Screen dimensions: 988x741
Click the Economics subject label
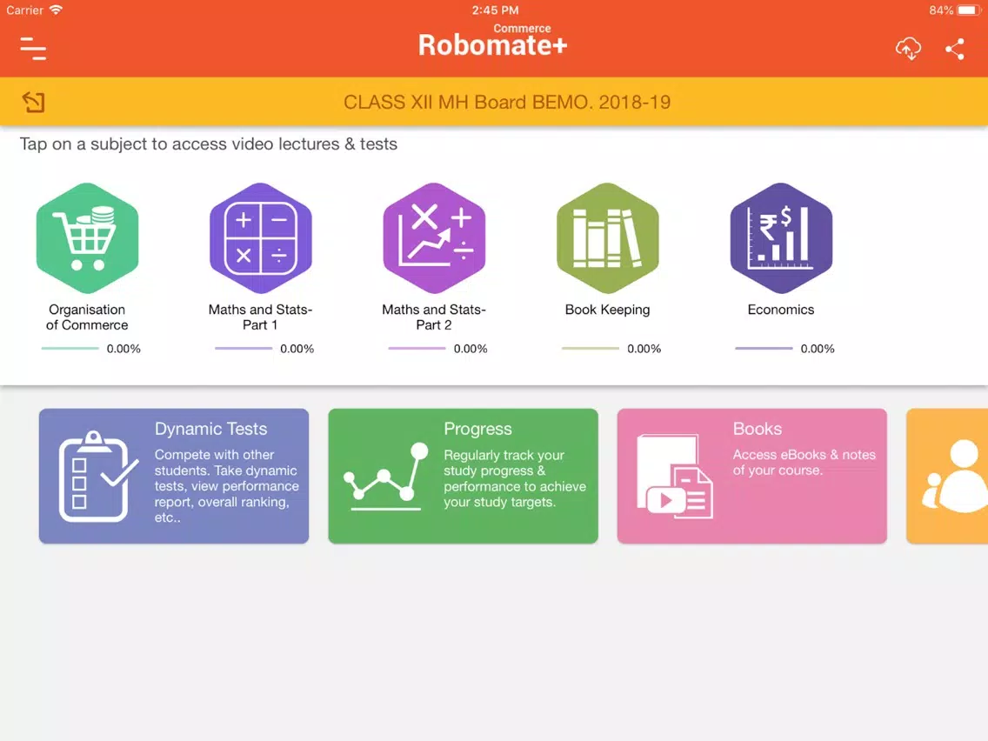(x=781, y=310)
